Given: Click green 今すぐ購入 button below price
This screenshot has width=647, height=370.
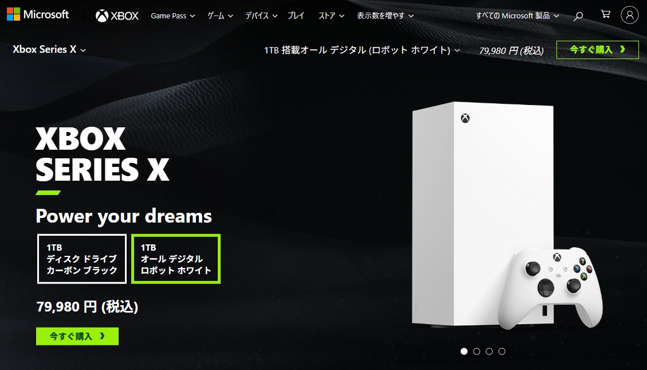Looking at the screenshot, I should [x=77, y=336].
